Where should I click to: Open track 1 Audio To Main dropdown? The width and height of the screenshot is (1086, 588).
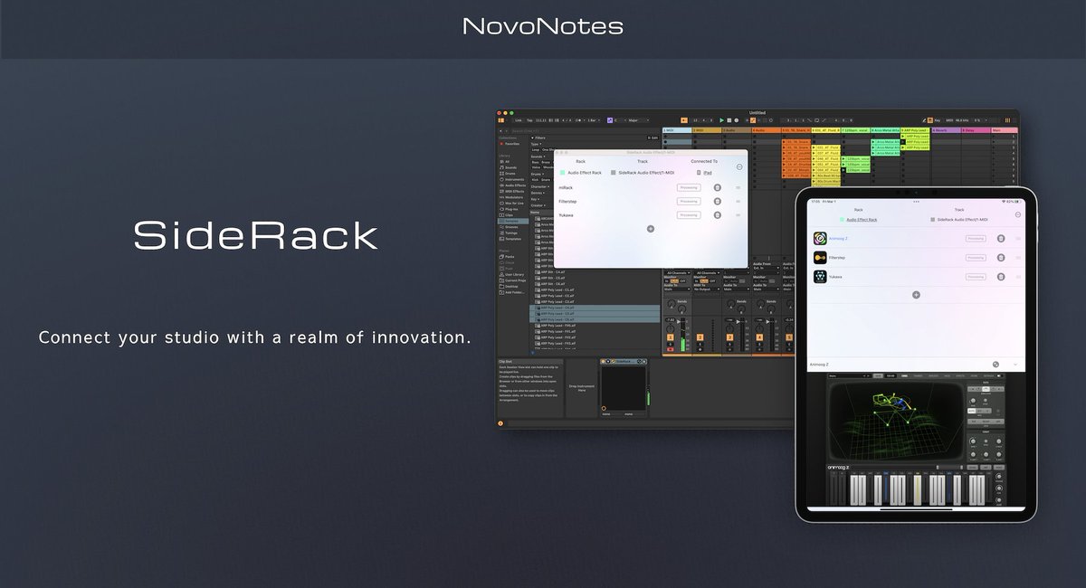(677, 289)
